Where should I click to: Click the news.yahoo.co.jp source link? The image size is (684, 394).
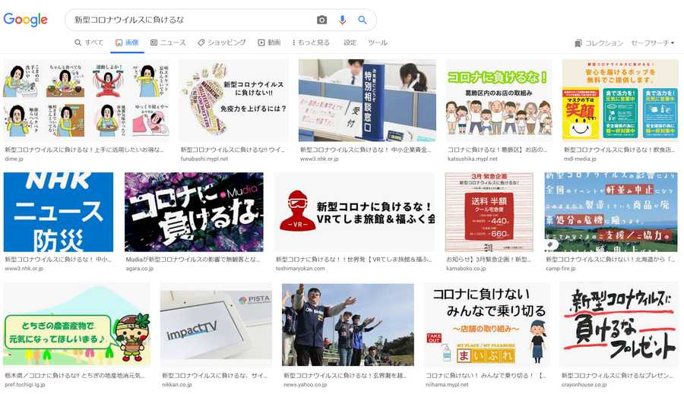306,385
